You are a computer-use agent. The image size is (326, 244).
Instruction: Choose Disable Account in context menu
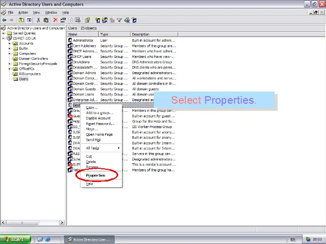[101, 118]
